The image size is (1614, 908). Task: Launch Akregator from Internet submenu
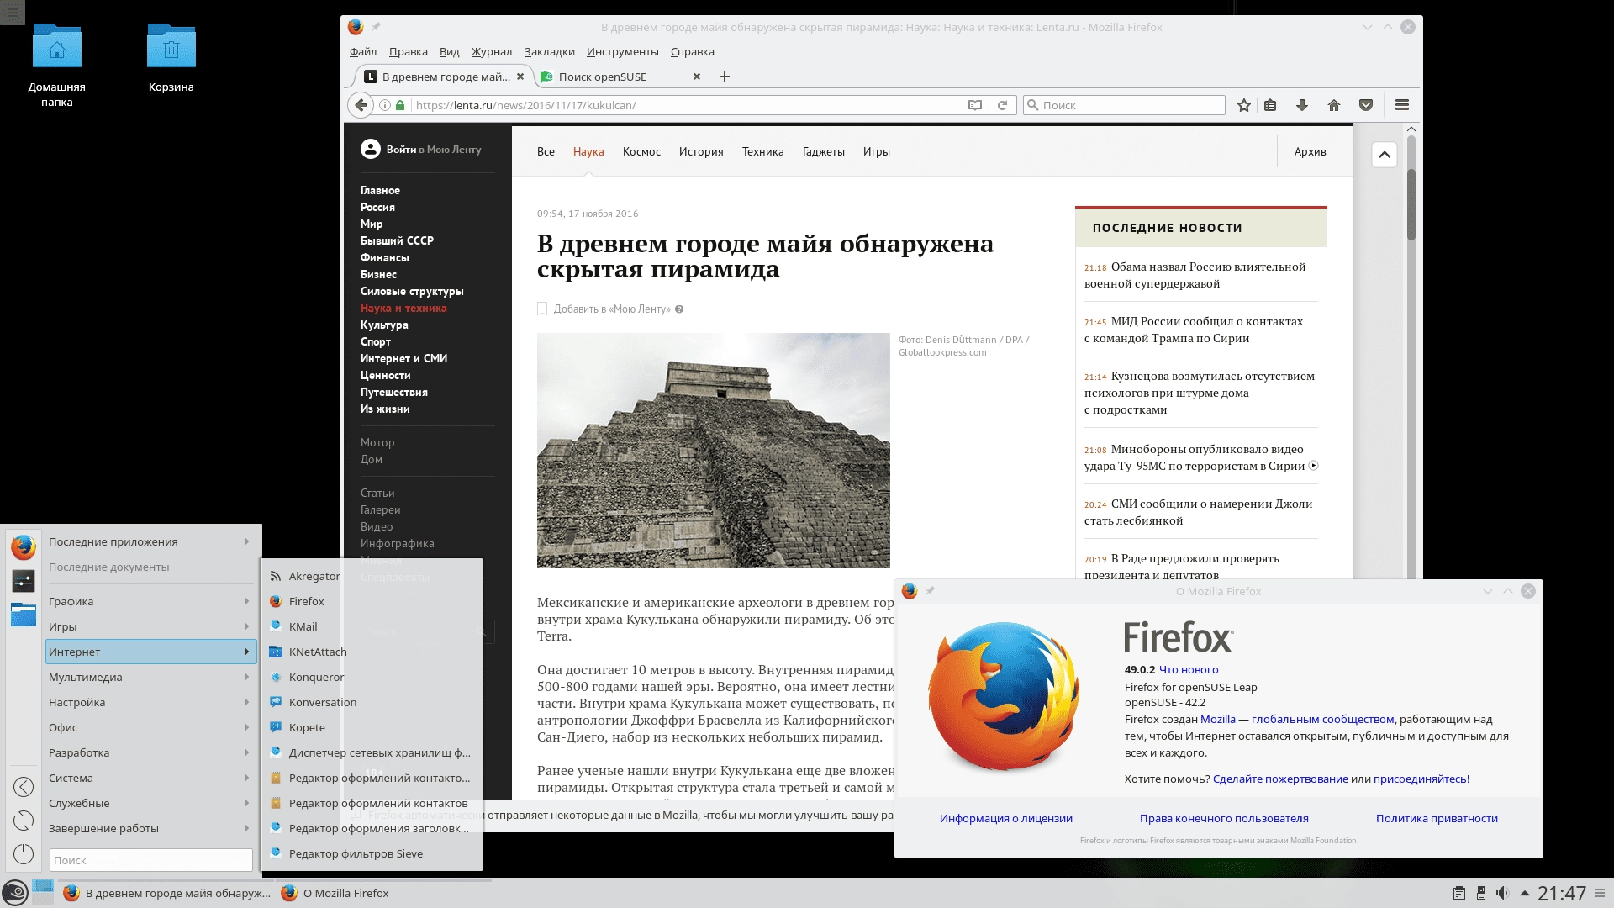[x=373, y=577]
